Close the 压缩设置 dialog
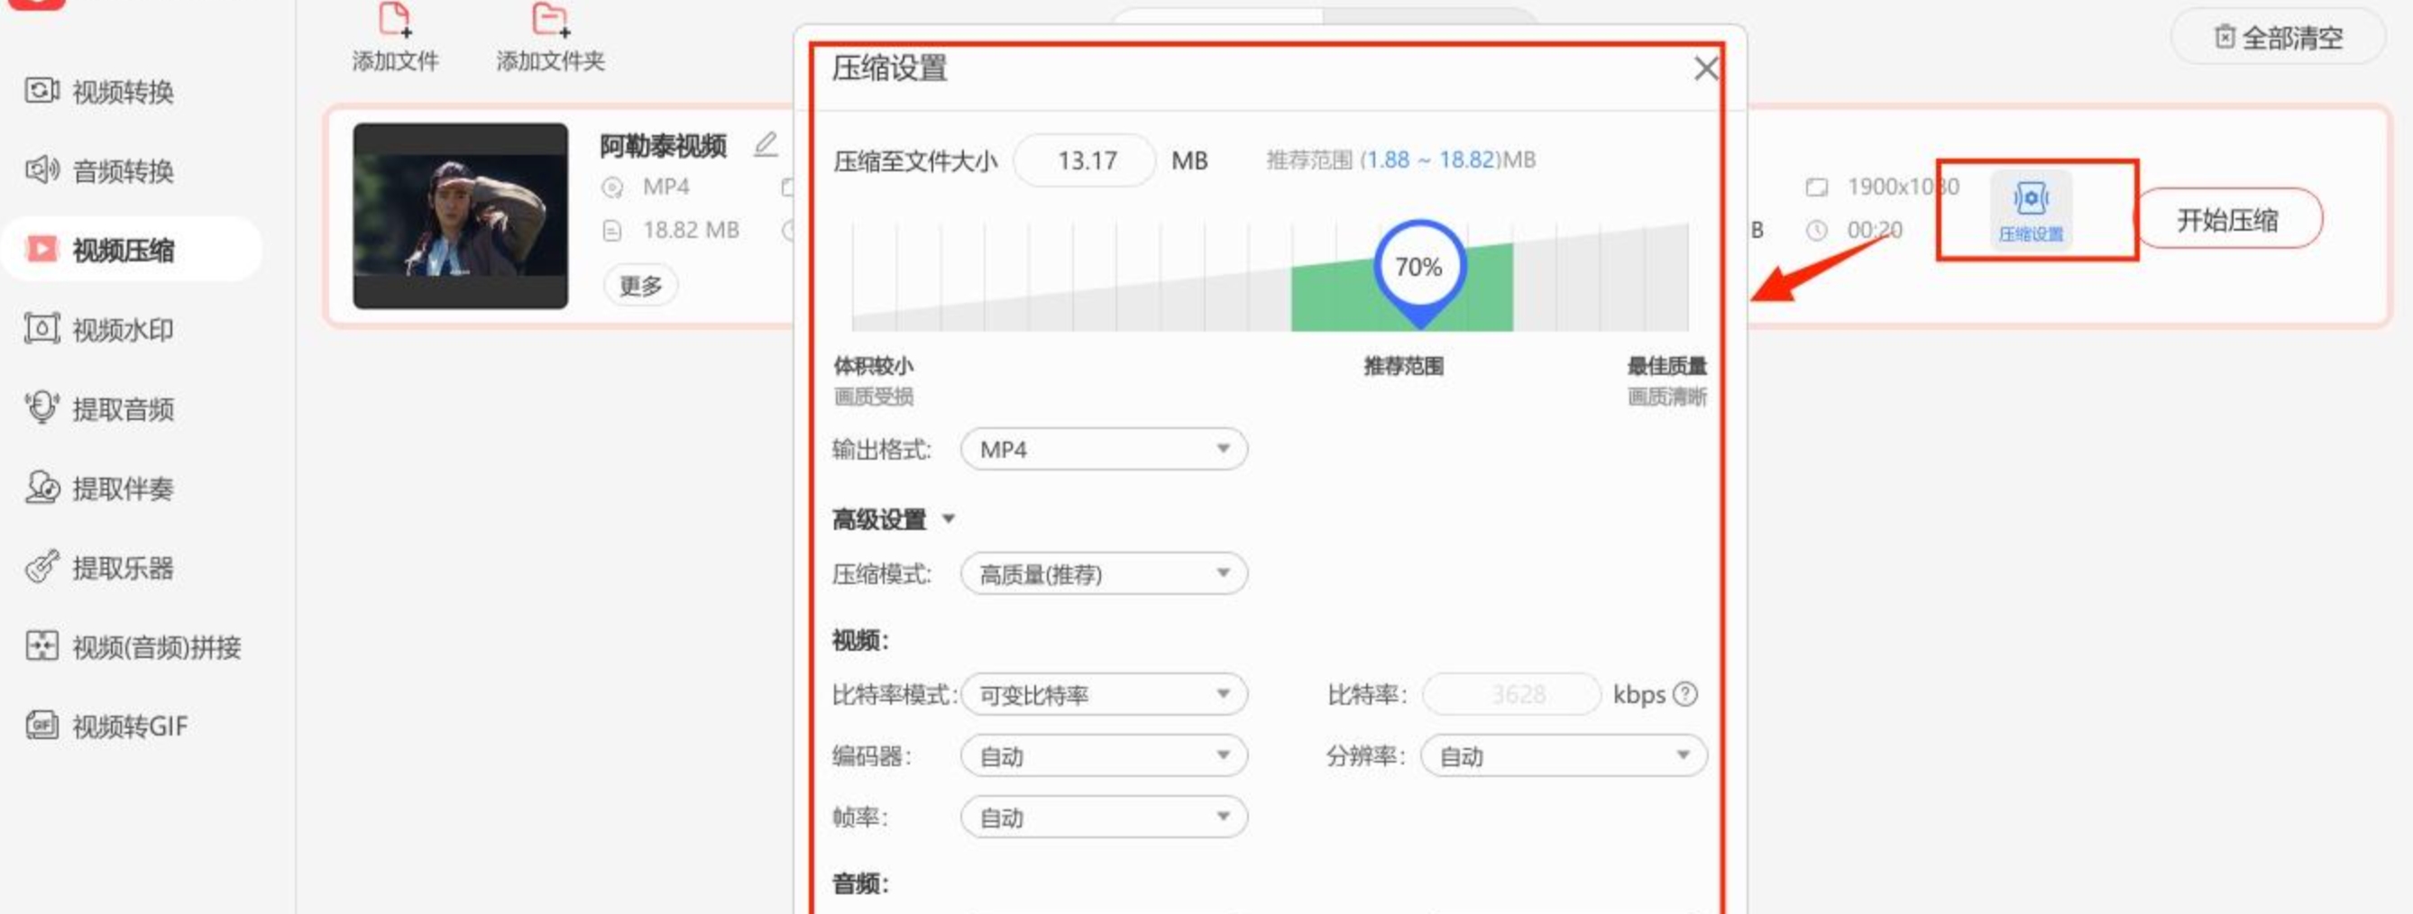Screen dimensions: 2413x914 point(1706,69)
